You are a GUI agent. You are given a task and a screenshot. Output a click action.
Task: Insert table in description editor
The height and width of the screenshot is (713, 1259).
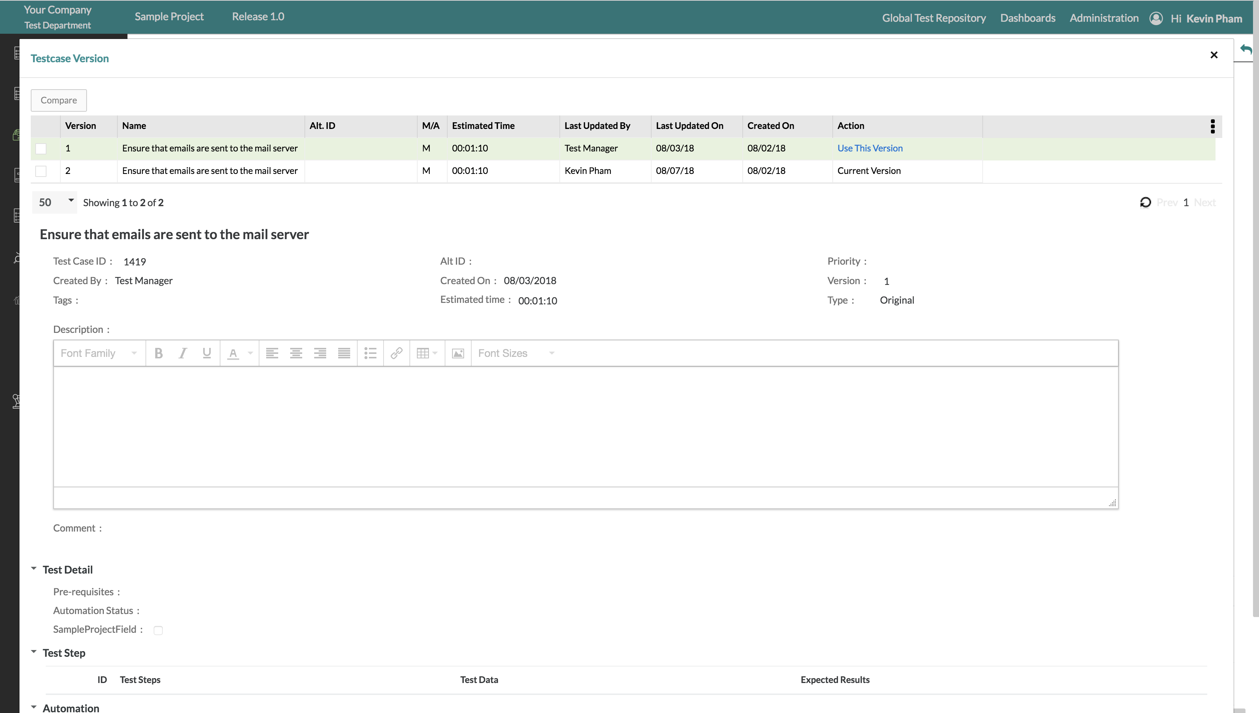tap(427, 353)
